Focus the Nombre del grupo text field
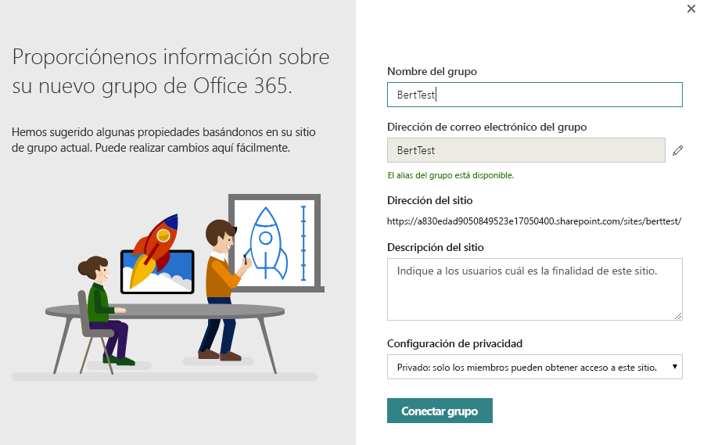This screenshot has width=707, height=445. [x=534, y=95]
